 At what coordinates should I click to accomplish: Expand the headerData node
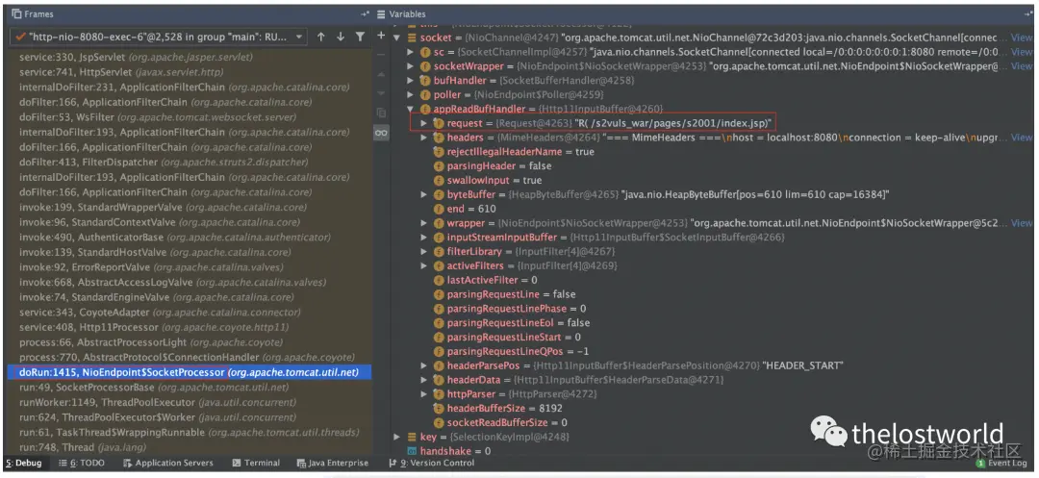coord(424,380)
